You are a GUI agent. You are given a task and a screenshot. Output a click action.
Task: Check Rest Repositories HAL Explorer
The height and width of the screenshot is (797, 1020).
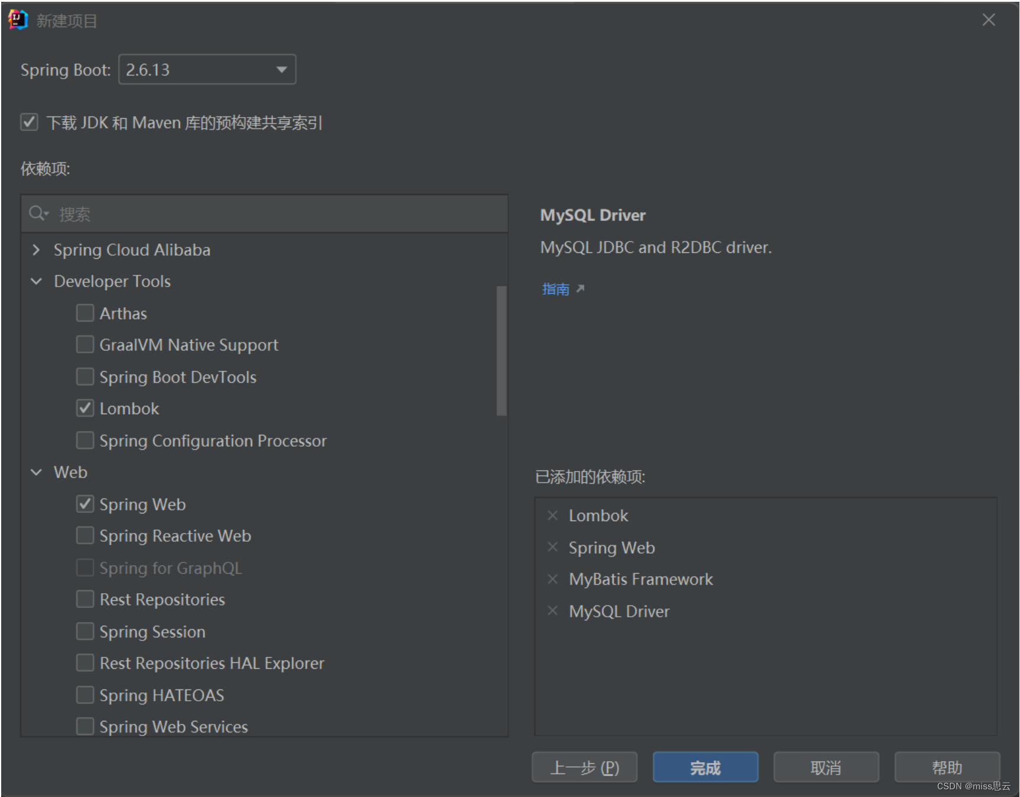point(85,663)
